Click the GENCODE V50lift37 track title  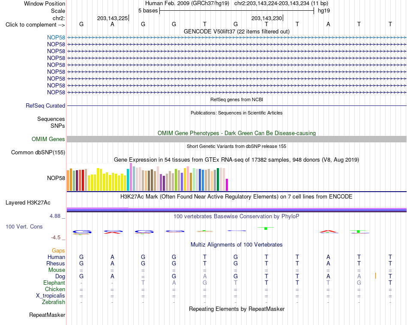click(236, 31)
